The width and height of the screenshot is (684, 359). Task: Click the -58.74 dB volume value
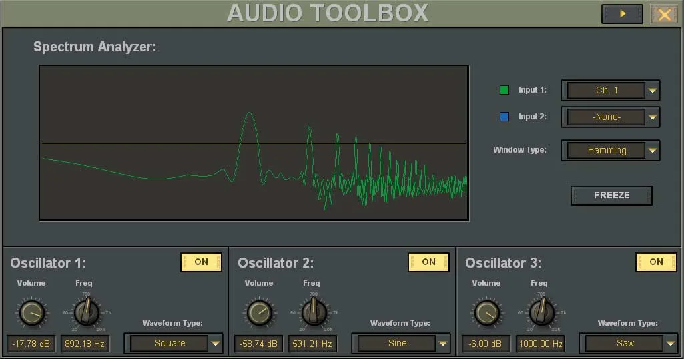click(x=259, y=344)
